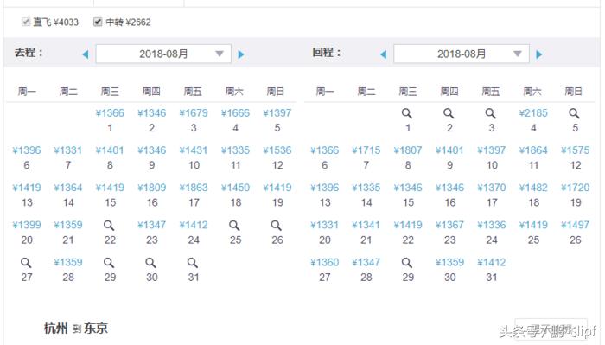605x345 pixels.
Task: Search prices for return August 2
Action: tap(449, 113)
